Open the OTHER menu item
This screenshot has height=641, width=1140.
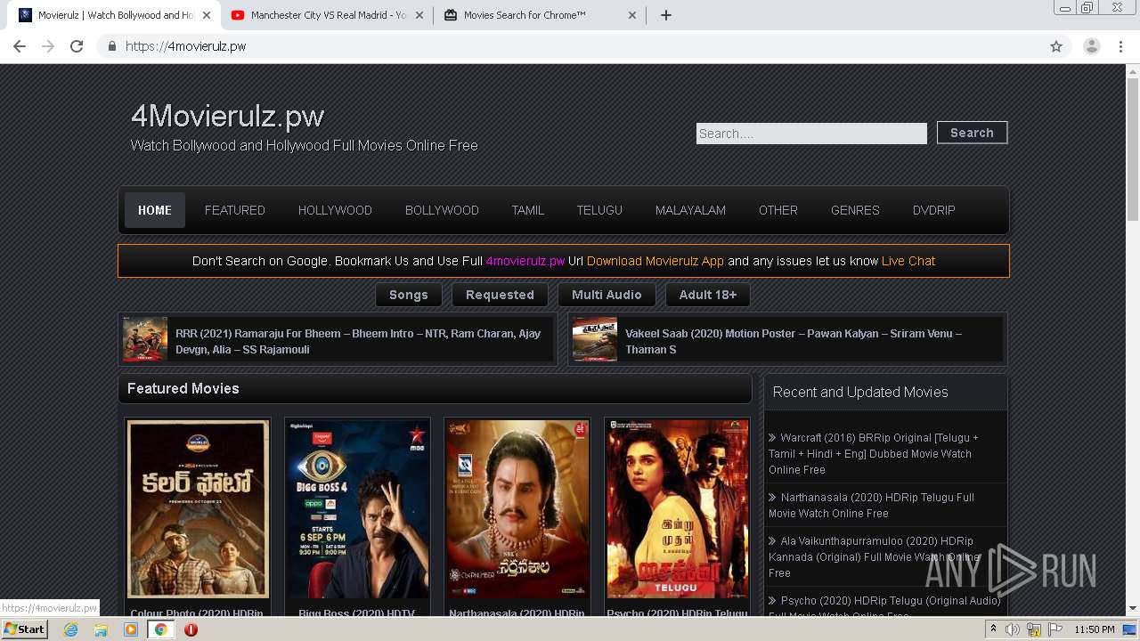[x=778, y=210]
